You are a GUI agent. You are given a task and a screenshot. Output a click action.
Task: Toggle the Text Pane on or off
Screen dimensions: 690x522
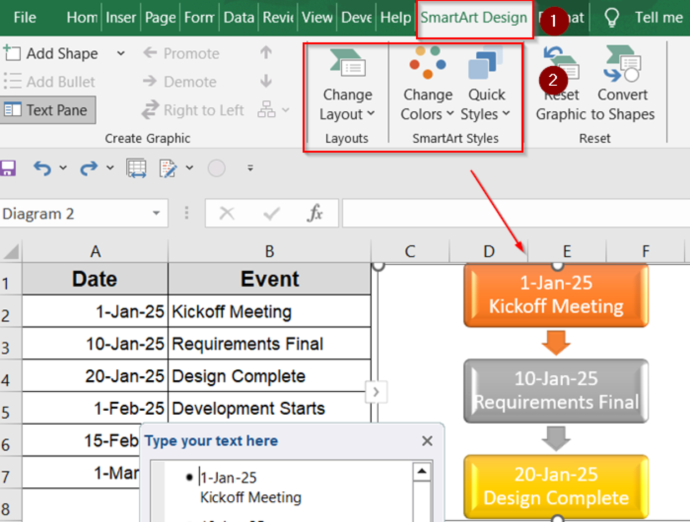[x=48, y=110]
